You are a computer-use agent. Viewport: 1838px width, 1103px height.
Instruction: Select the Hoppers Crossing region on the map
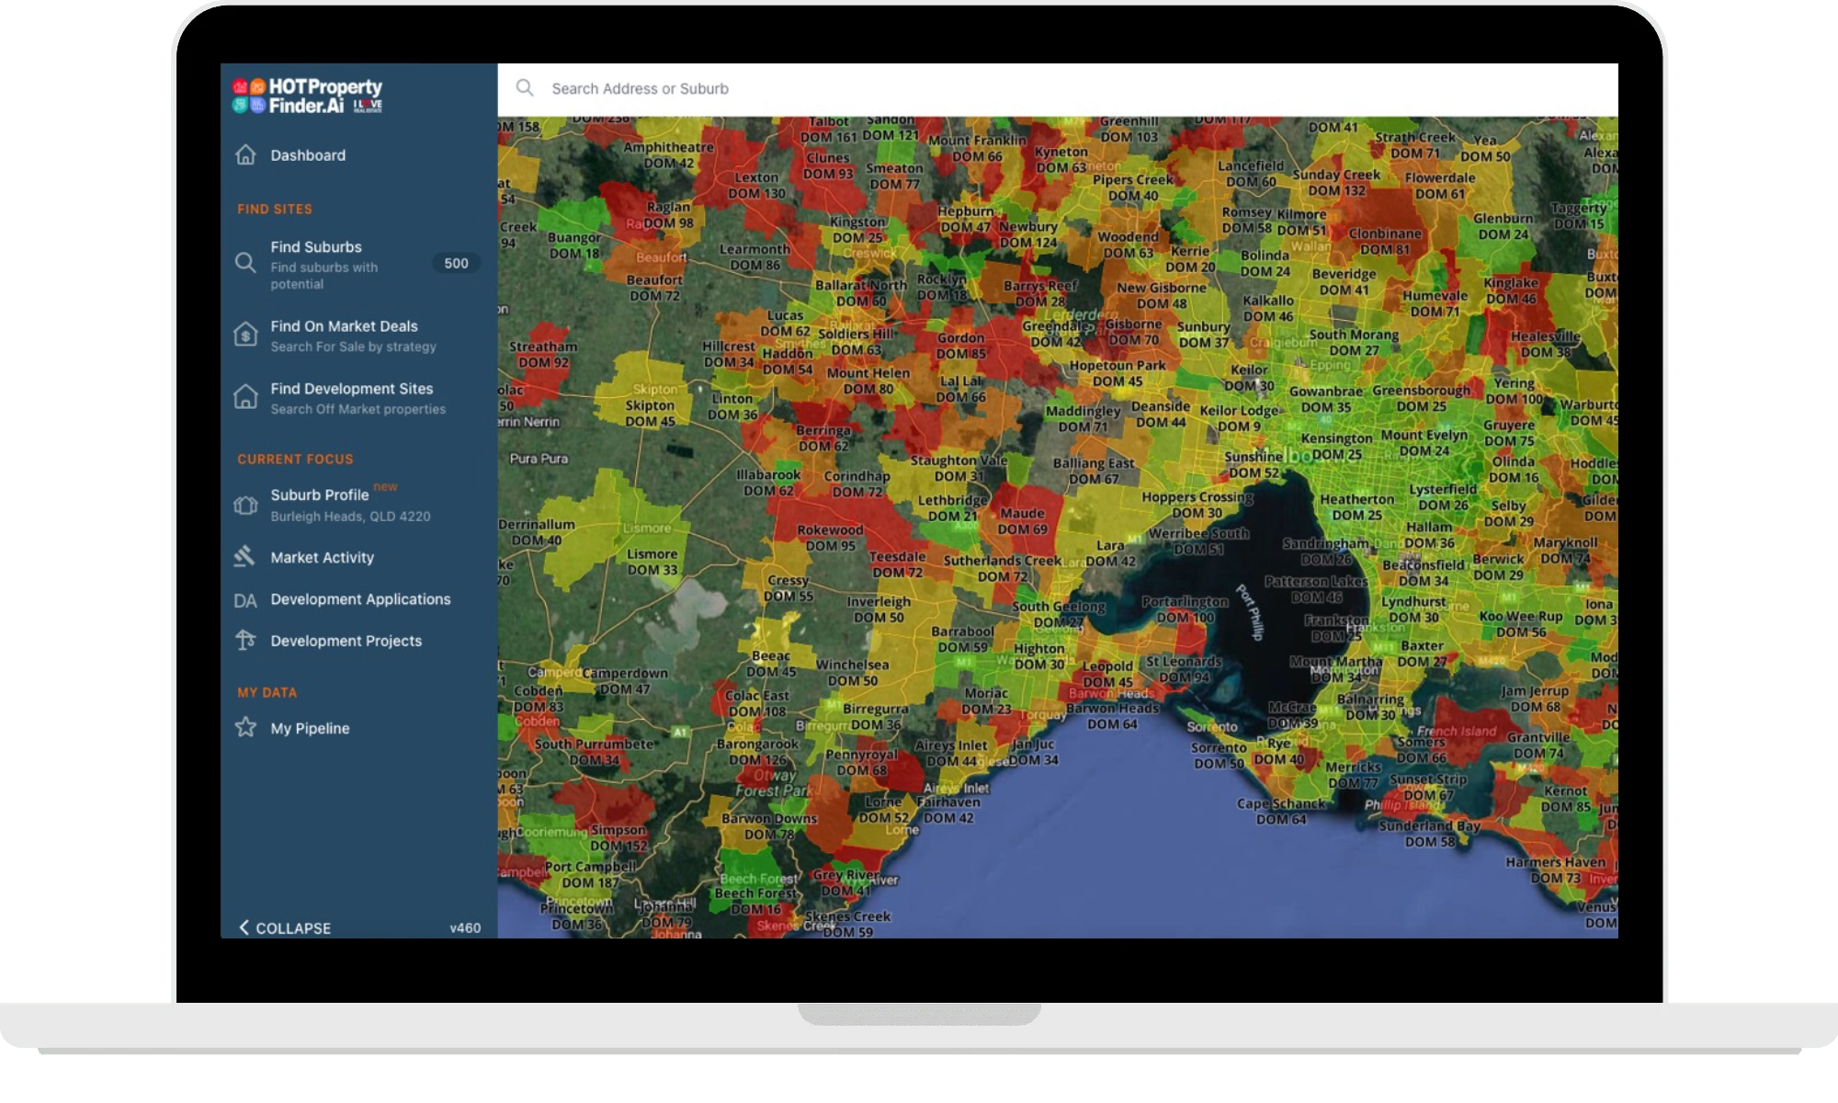click(x=1197, y=505)
